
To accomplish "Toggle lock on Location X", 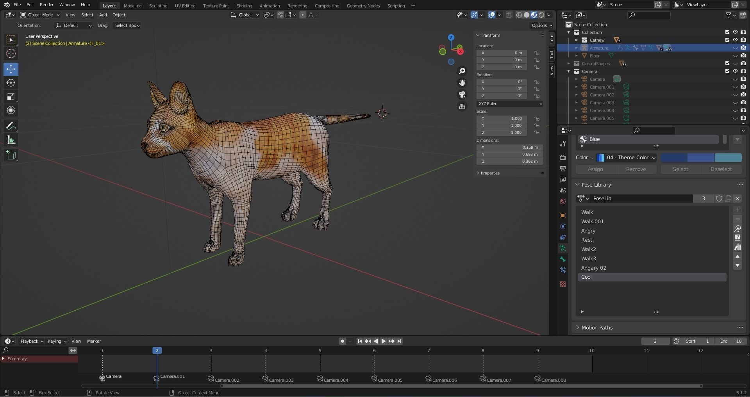I will [x=537, y=53].
